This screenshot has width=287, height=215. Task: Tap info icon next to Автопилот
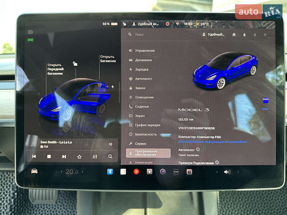coord(198,149)
